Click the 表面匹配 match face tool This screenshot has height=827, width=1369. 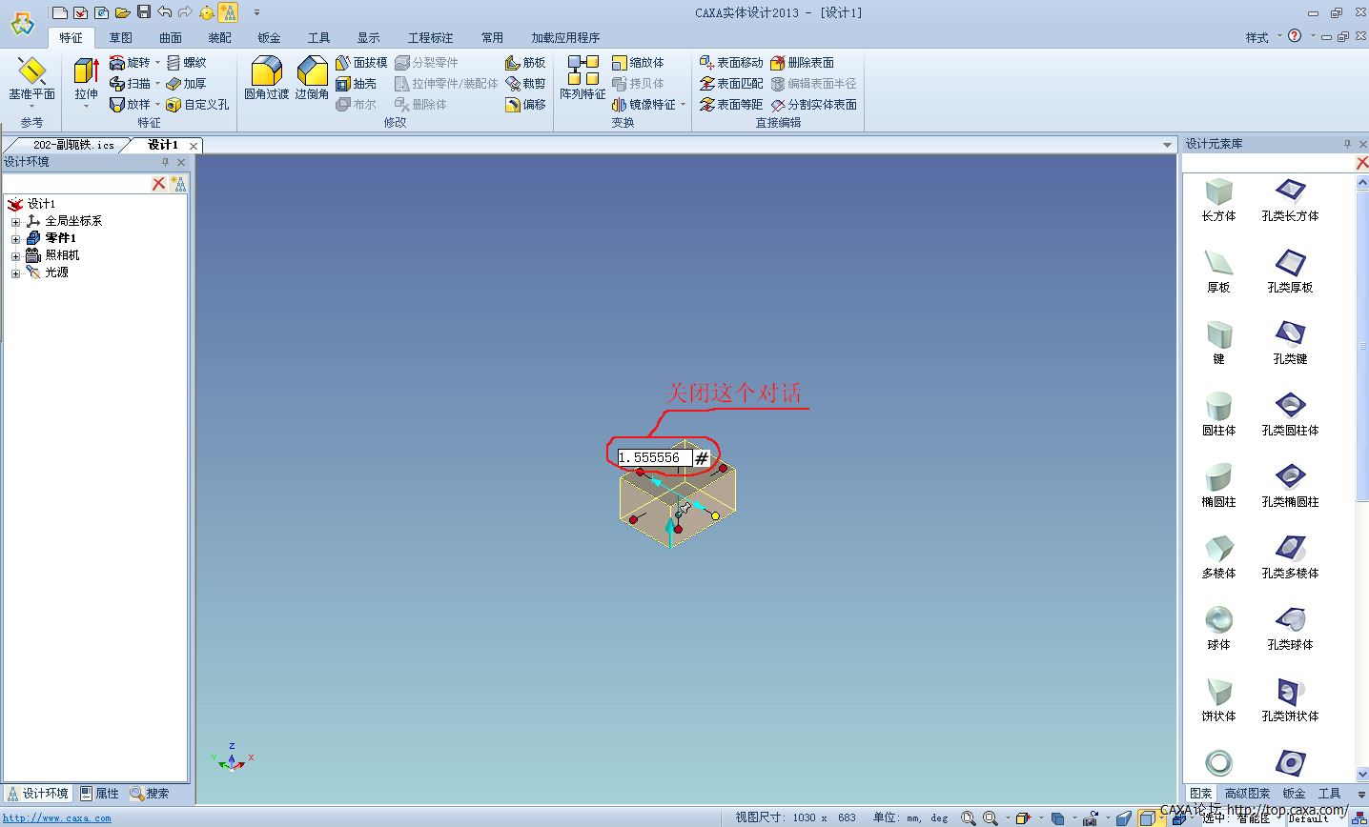731,84
